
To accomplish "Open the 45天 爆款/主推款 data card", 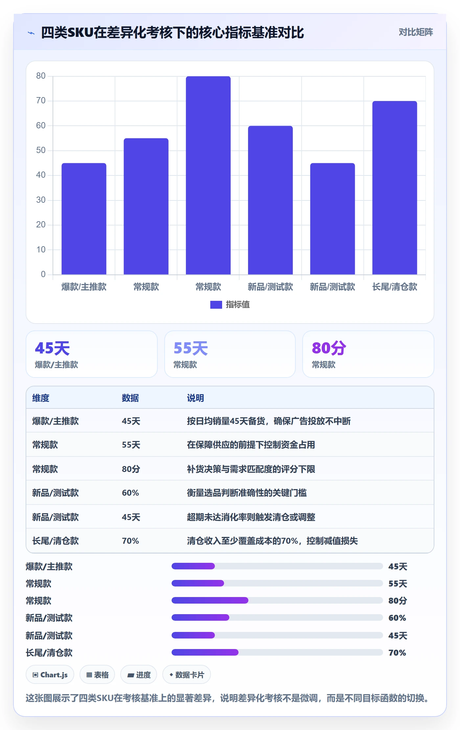I will click(92, 354).
